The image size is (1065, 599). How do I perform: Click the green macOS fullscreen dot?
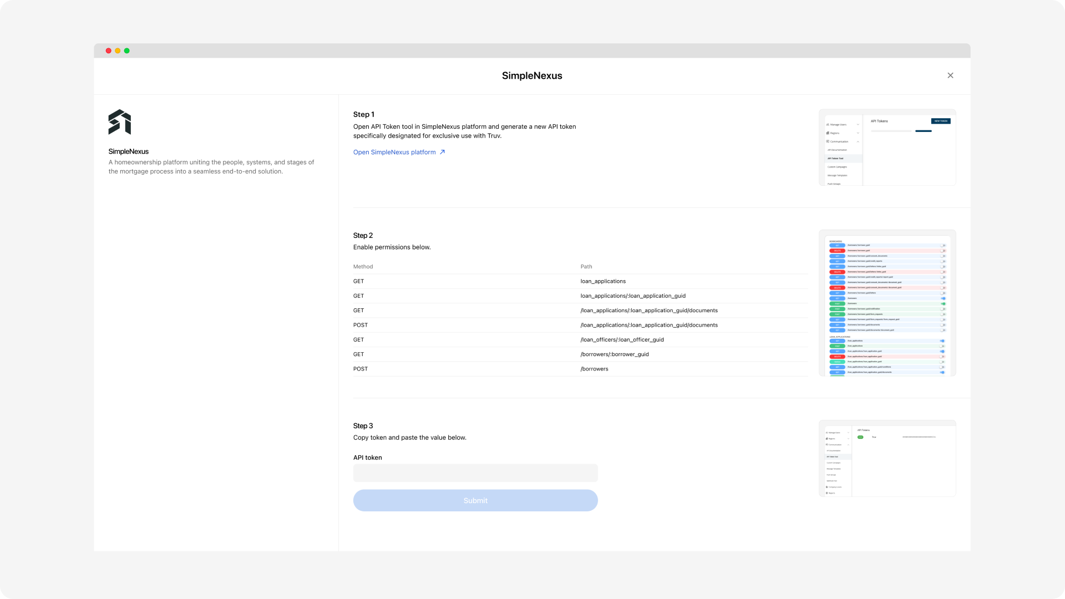click(x=127, y=50)
